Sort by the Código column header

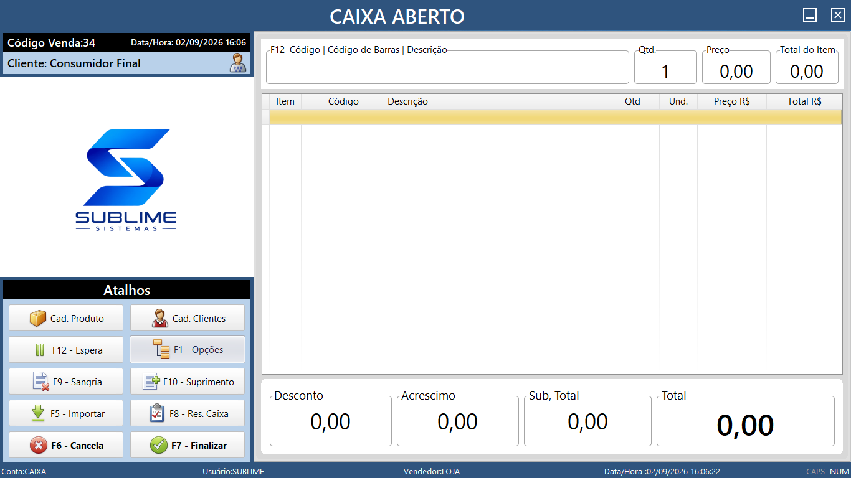pyautogui.click(x=343, y=101)
